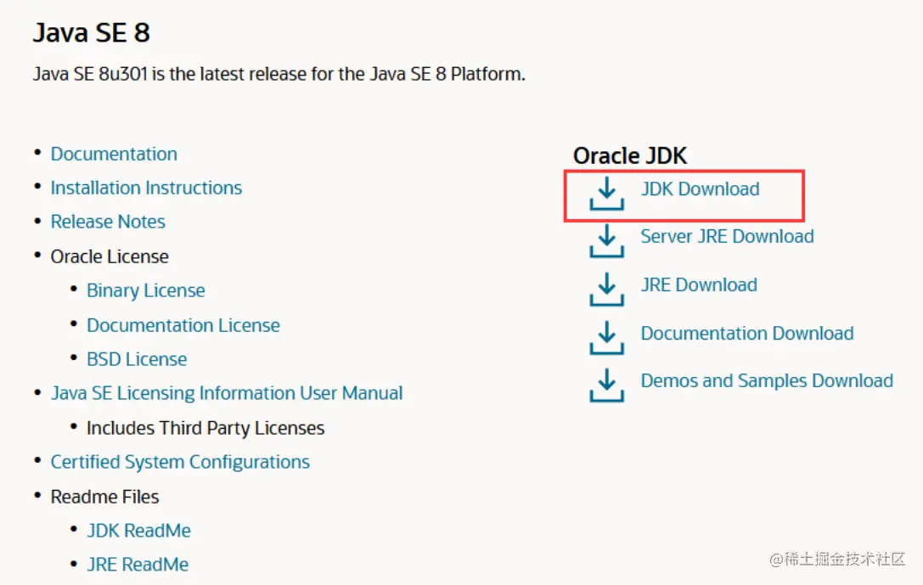Click the Readme Files list text
The height and width of the screenshot is (585, 923).
tap(104, 497)
